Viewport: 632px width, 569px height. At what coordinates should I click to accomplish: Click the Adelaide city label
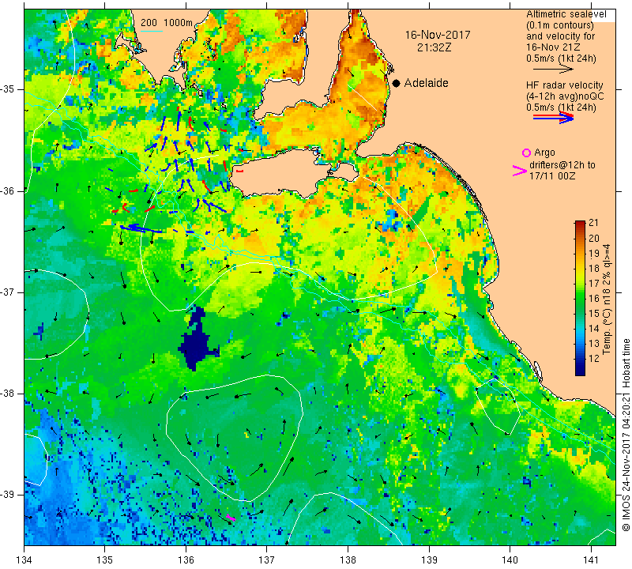click(x=426, y=83)
